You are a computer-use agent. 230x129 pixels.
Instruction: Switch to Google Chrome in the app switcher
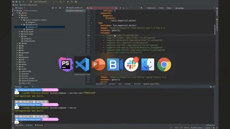[164, 64]
